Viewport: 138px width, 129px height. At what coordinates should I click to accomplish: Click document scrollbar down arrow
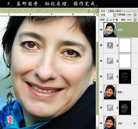[97, 127]
